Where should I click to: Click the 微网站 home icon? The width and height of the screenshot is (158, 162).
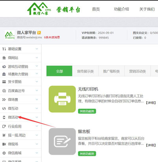(4, 58)
